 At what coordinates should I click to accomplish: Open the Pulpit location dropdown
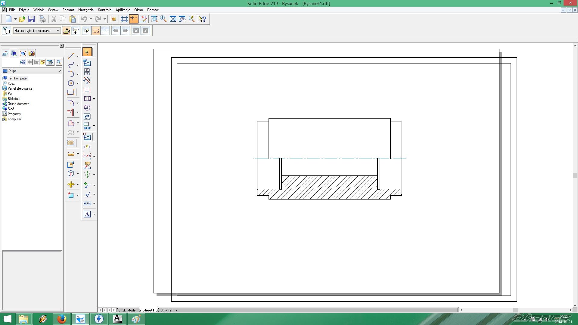click(32, 71)
